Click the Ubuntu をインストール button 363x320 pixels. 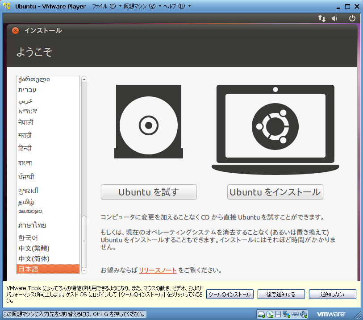(x=275, y=192)
